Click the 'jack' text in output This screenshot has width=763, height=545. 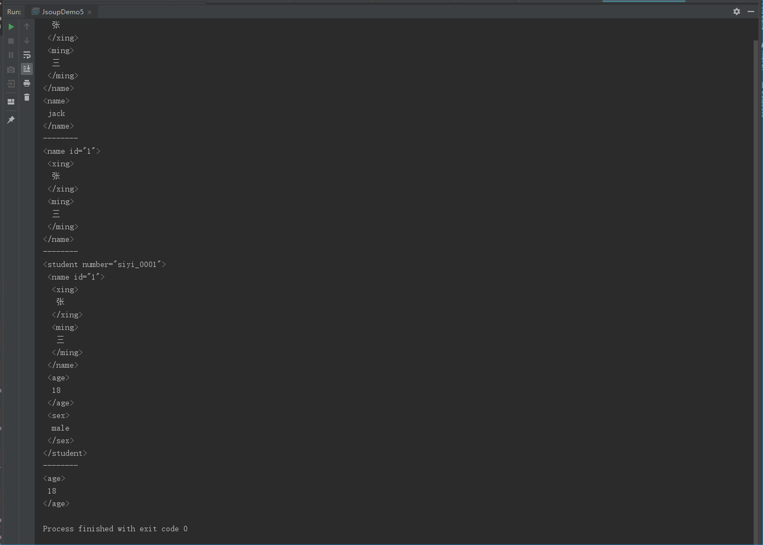pos(56,113)
